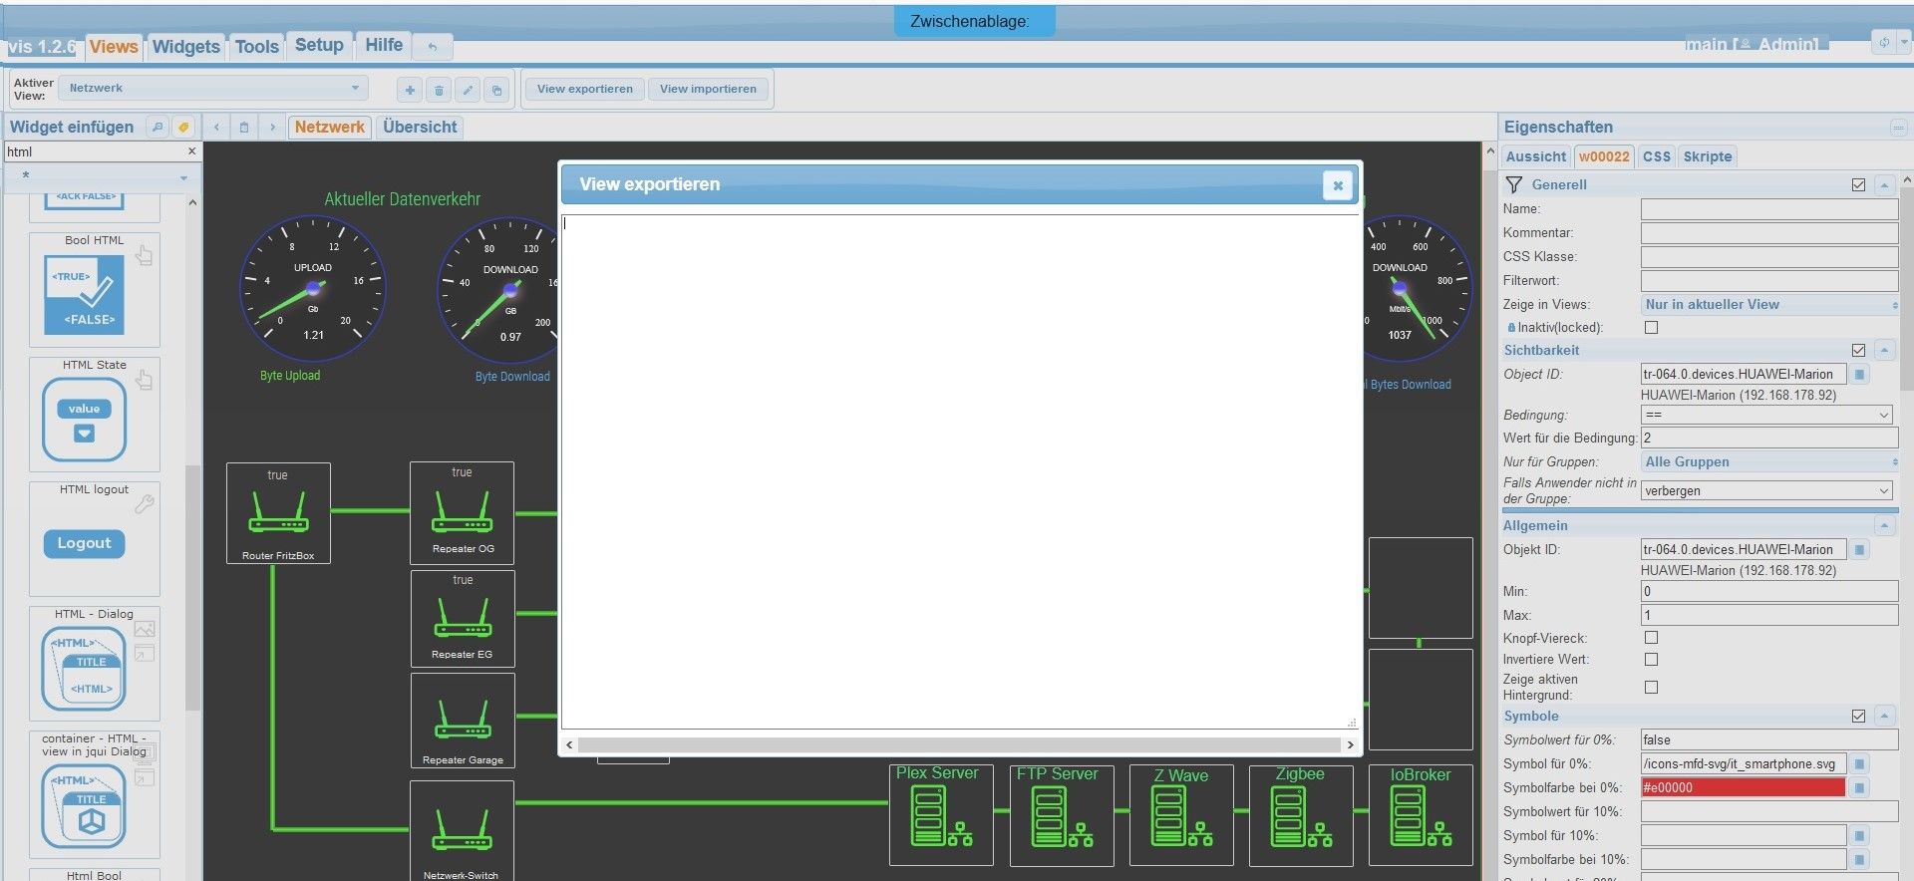Viewport: 1914px width, 881px height.
Task: Click the add new view plus icon
Action: [x=410, y=90]
